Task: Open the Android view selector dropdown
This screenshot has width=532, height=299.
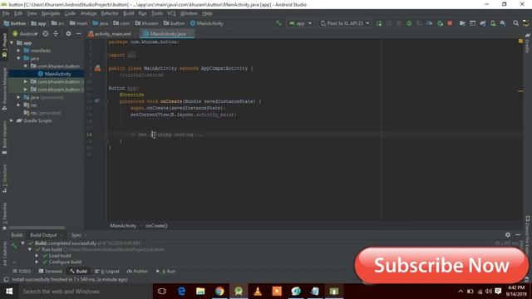Action: point(25,33)
